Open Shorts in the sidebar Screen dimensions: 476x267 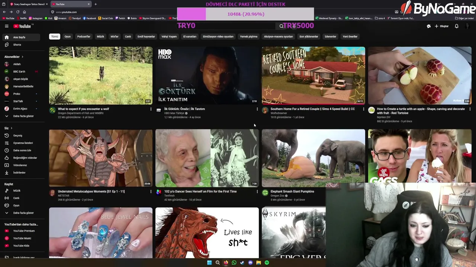(20, 44)
